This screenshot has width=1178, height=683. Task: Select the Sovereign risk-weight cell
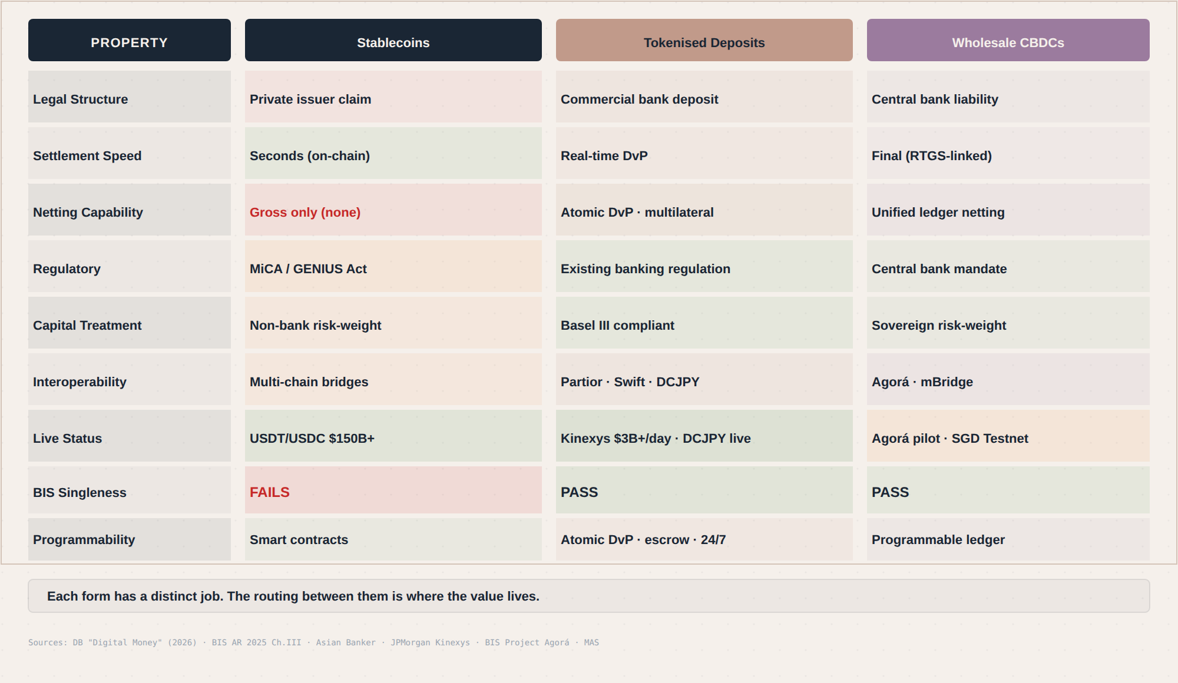coord(1008,323)
